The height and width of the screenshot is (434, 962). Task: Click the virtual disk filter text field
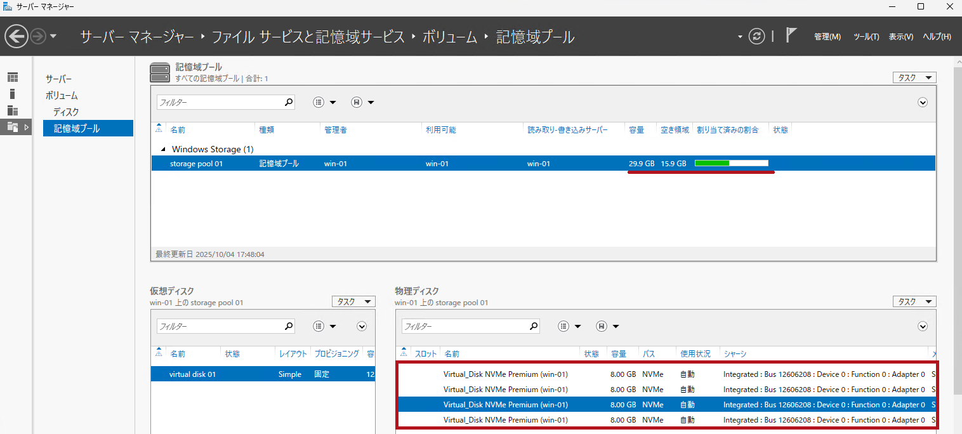219,326
